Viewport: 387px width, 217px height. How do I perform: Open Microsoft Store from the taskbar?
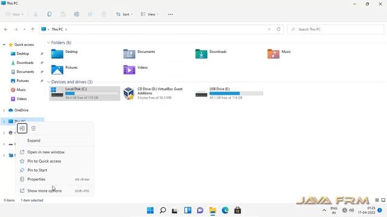click(238, 210)
